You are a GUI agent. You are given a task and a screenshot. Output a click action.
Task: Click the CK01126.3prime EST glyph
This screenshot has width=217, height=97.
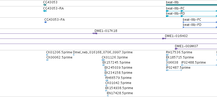pyautogui.click(x=103, y=60)
